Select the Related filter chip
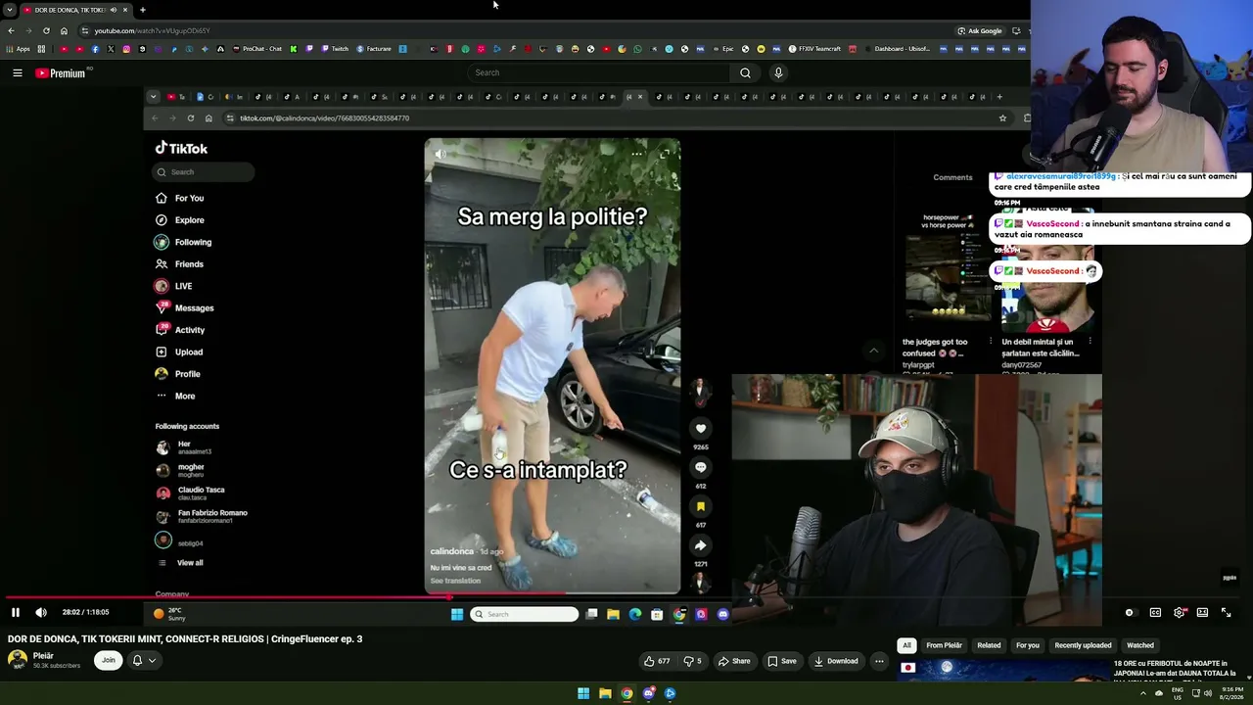Screen dimensions: 1253x705 989,645
